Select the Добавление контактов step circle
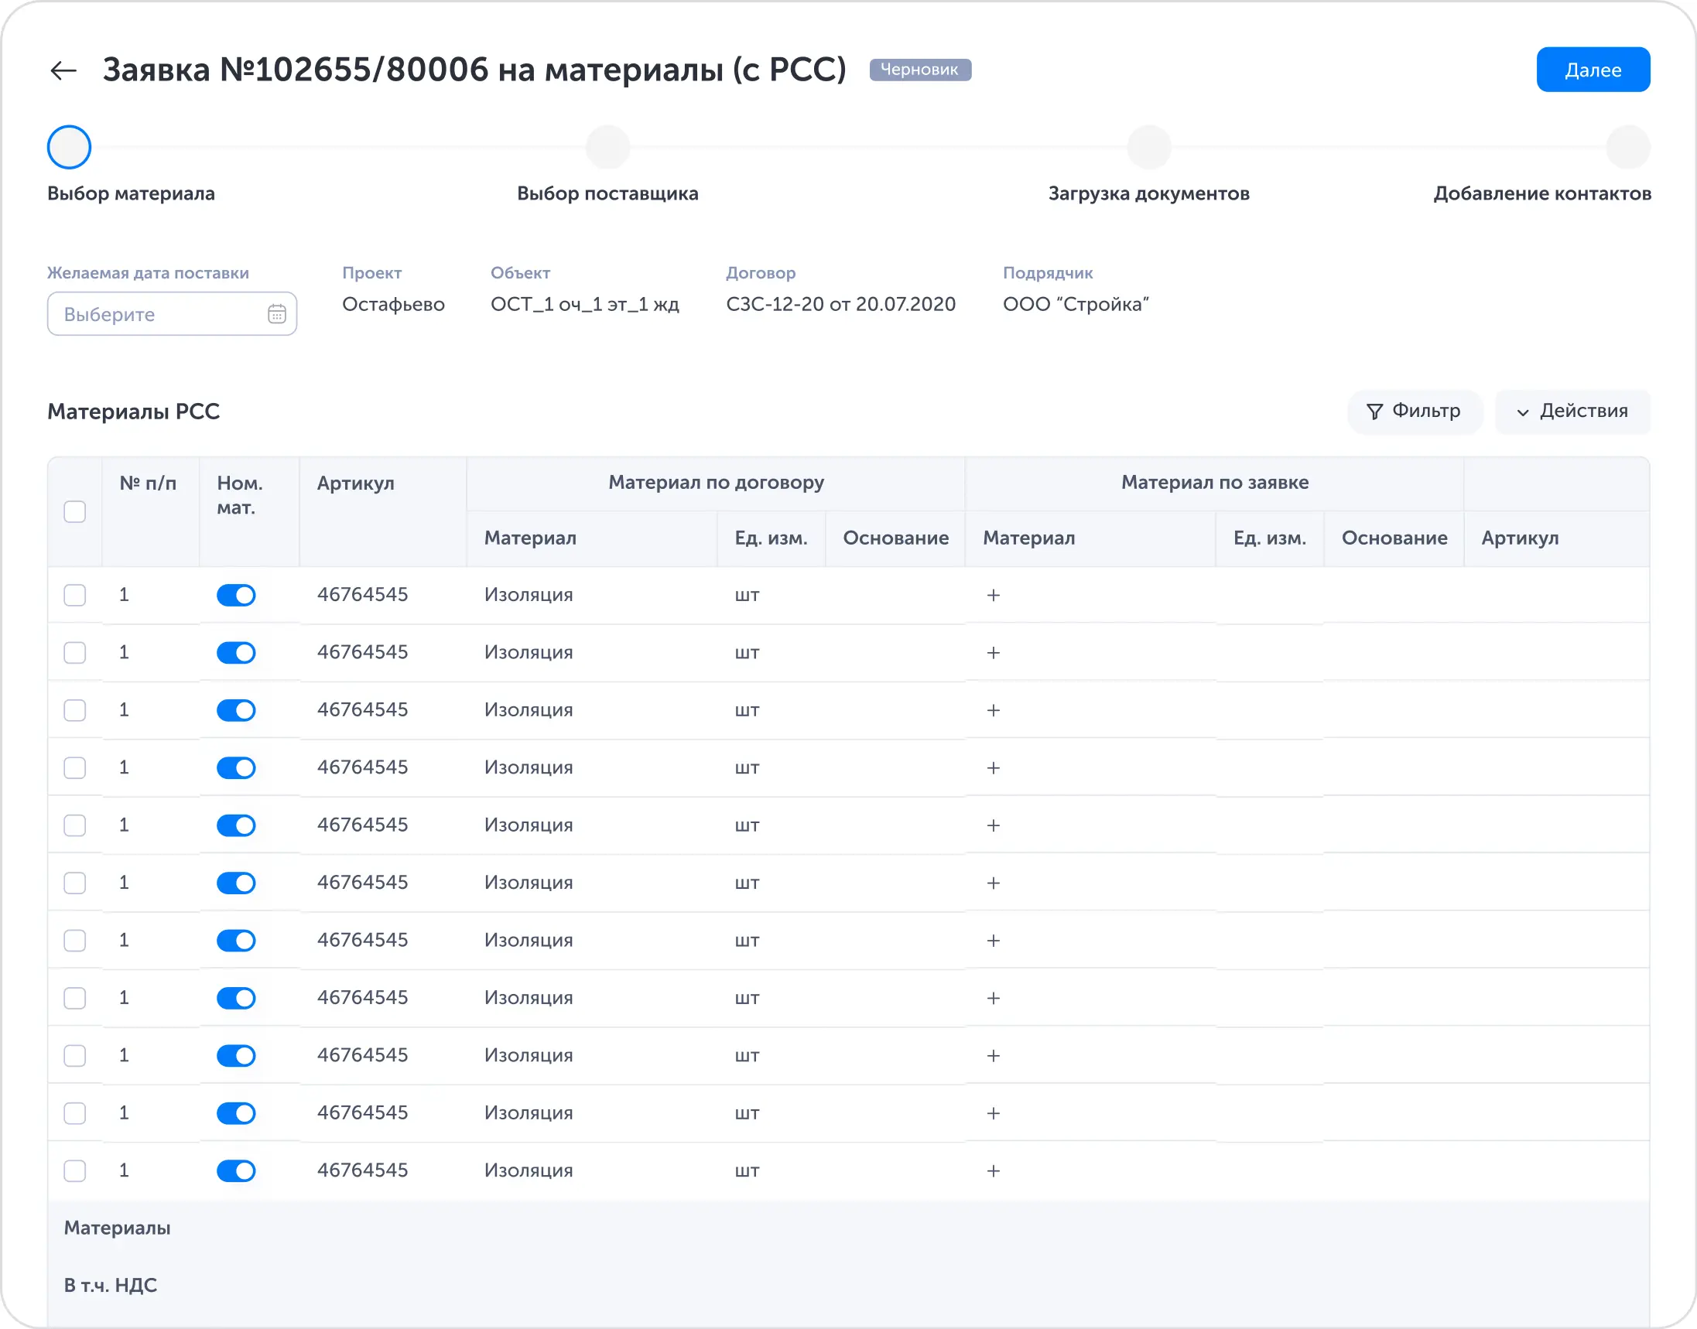This screenshot has height=1329, width=1697. pos(1627,147)
